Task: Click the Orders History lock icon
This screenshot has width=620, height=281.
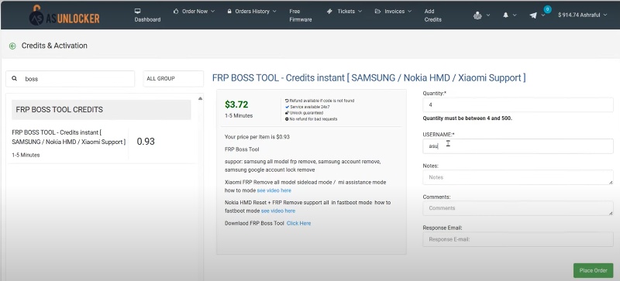Action: click(229, 11)
